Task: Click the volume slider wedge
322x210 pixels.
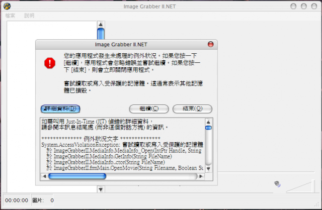Action: click(301, 186)
